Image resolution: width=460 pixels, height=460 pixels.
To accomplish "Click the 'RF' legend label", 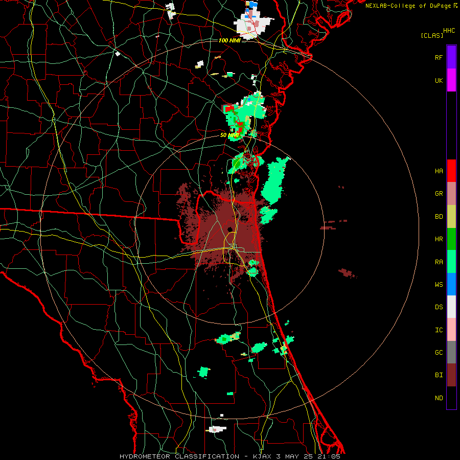I will tap(439, 57).
